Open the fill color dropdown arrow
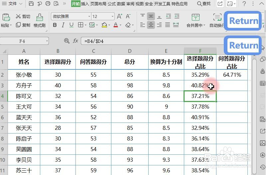Screen dimensions: 266x175 click(x=109, y=25)
